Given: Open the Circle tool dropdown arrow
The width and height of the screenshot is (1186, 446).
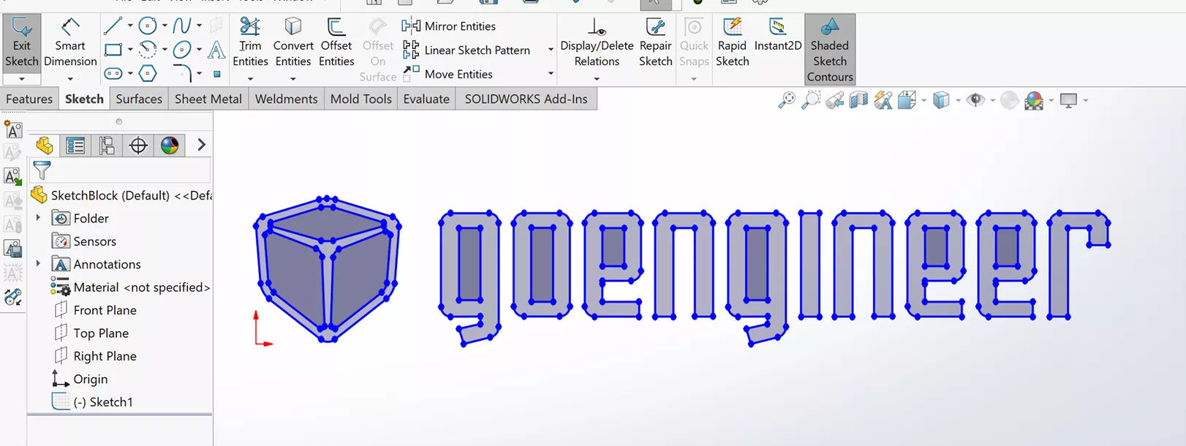Looking at the screenshot, I should (165, 26).
